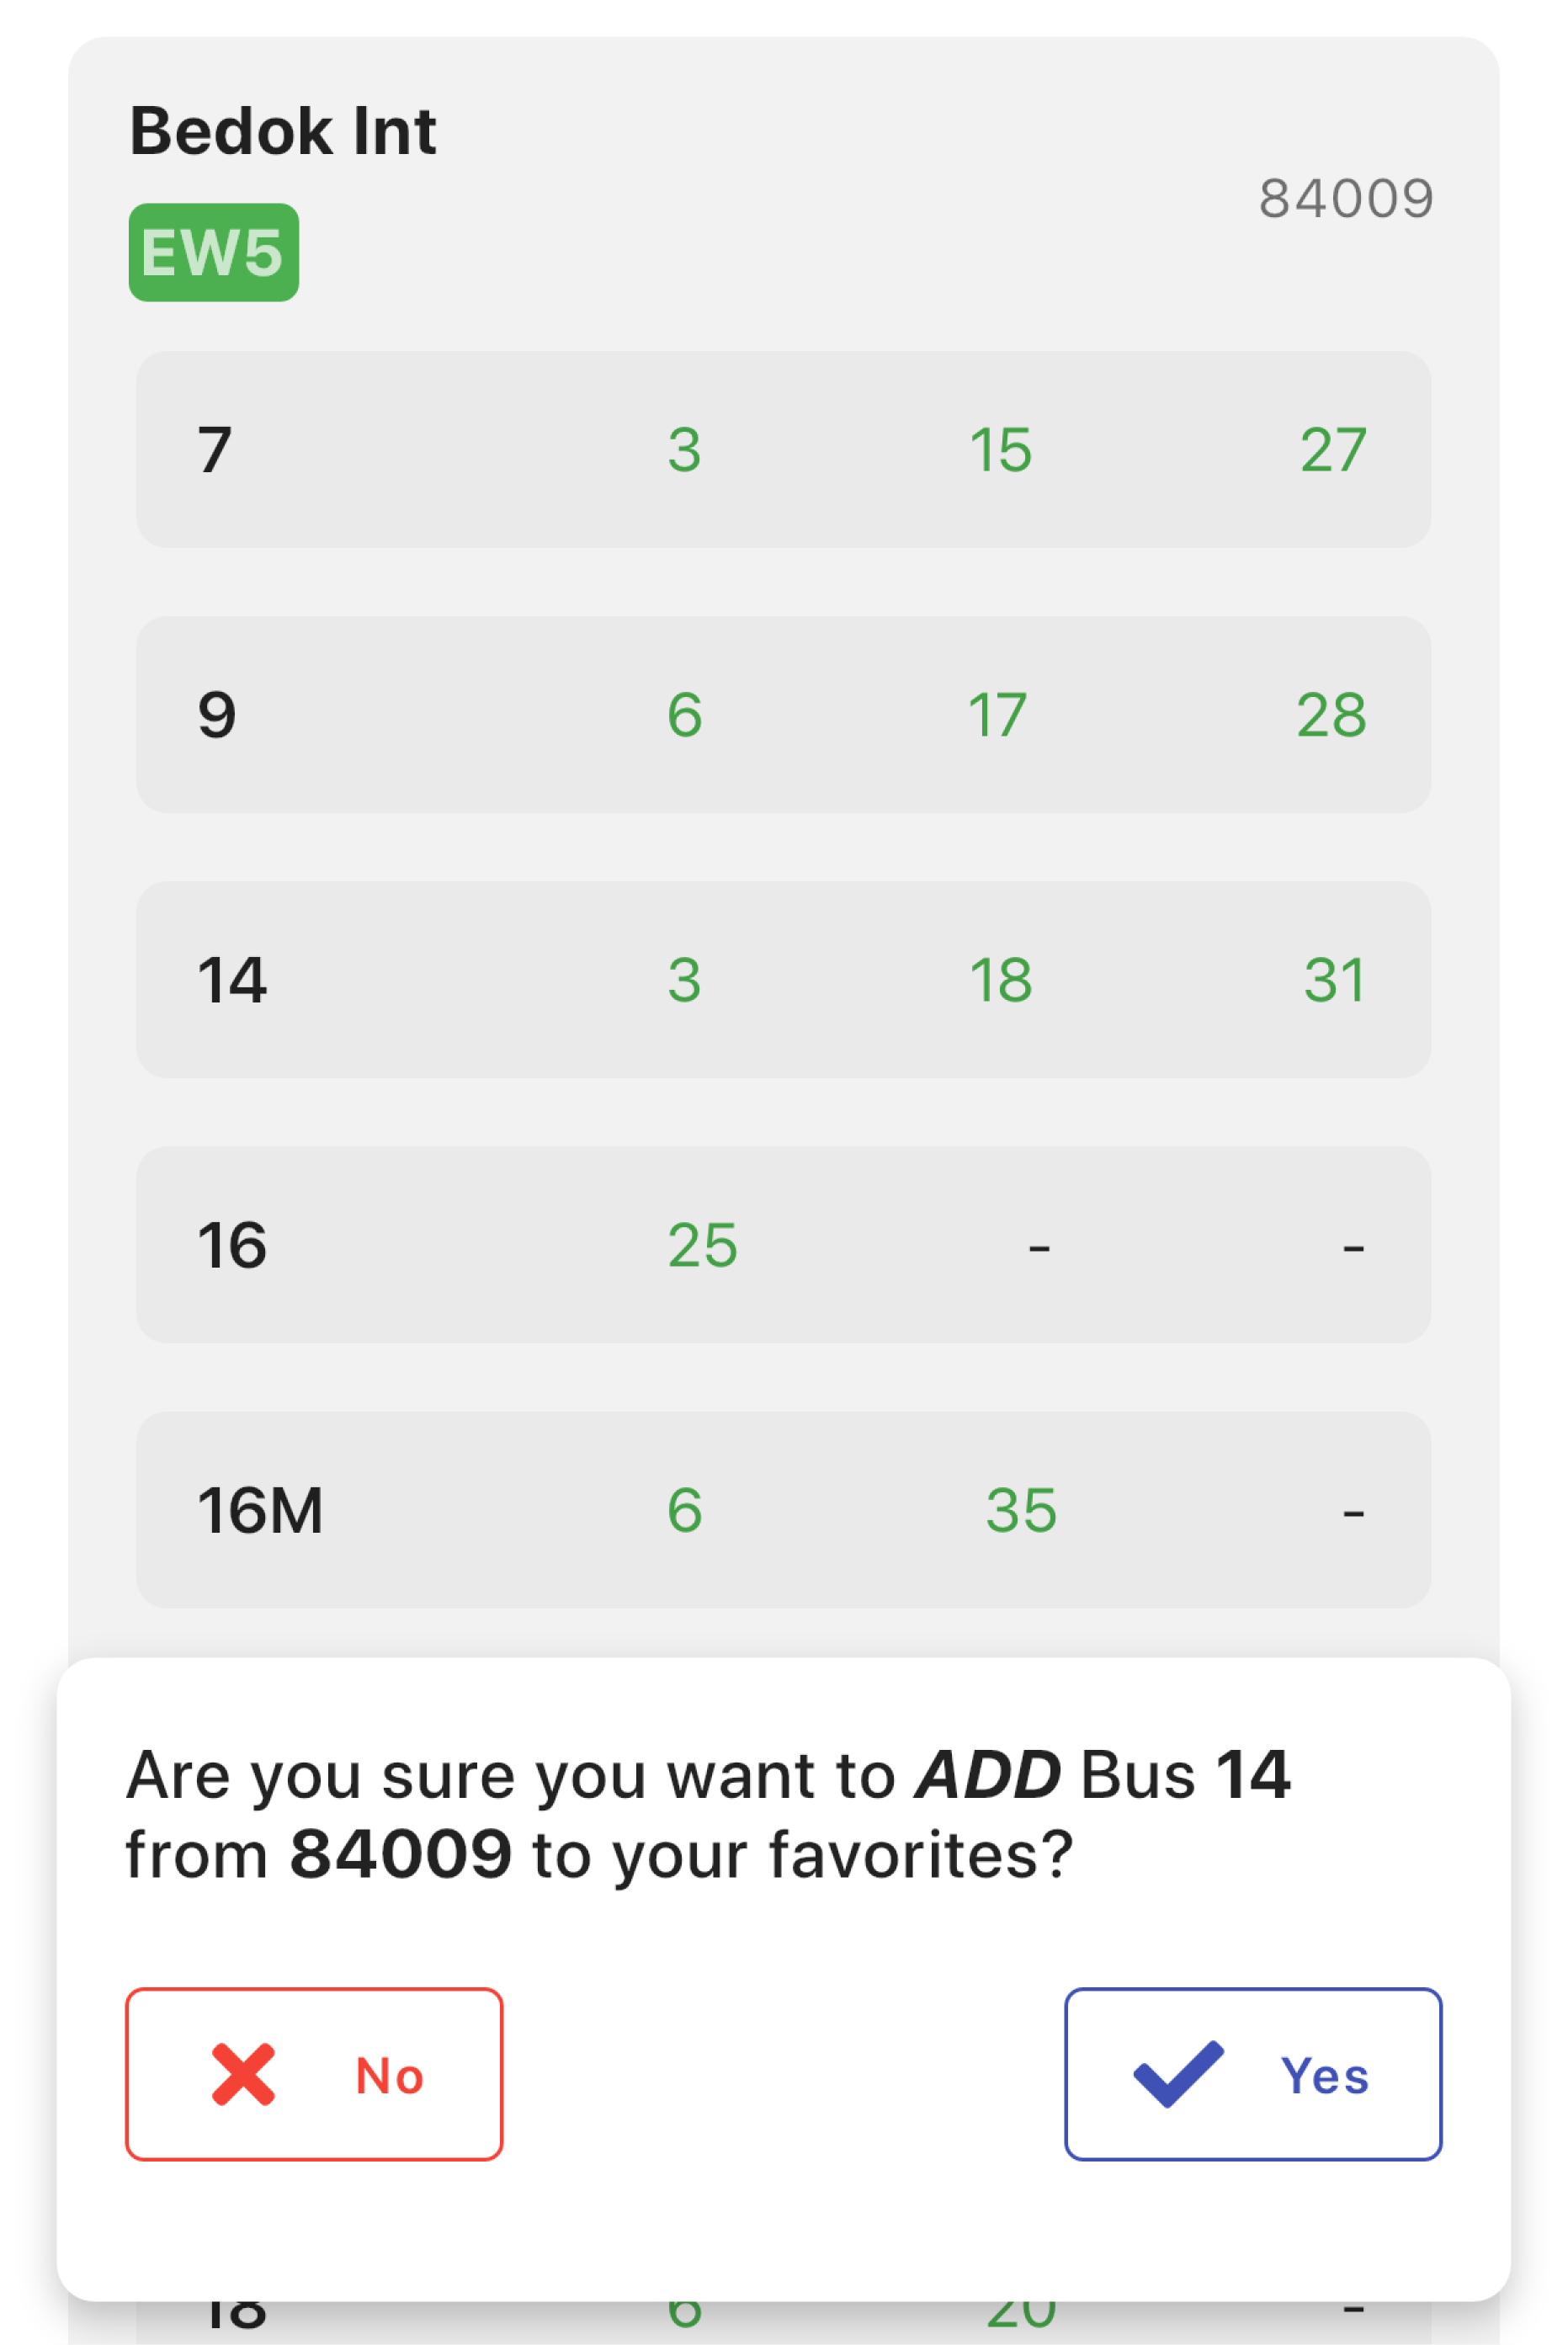Click bus stop code 84009 in header
This screenshot has width=1568, height=2345.
click(1346, 198)
